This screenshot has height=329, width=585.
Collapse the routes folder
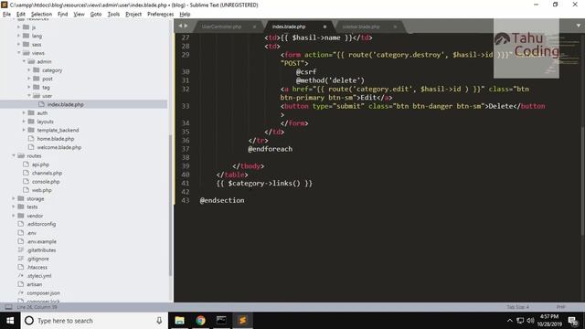[x=14, y=156]
